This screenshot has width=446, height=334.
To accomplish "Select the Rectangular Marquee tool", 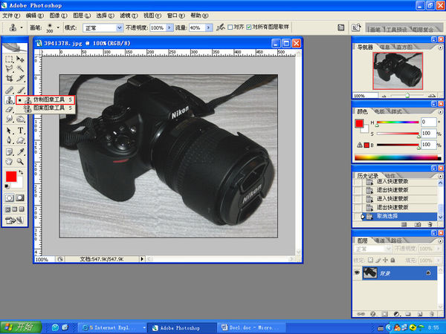I will coord(9,59).
